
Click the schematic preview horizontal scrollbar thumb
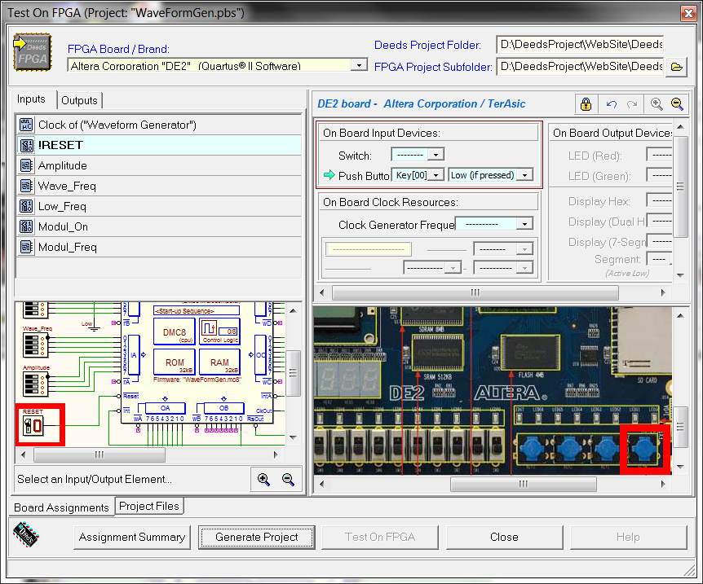[99, 455]
